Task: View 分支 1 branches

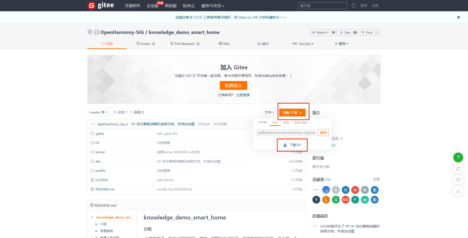Action: point(120,112)
